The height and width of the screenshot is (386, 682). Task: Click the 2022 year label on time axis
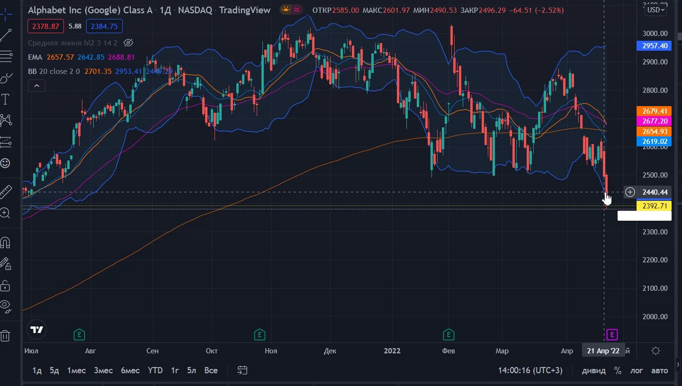pyautogui.click(x=392, y=351)
